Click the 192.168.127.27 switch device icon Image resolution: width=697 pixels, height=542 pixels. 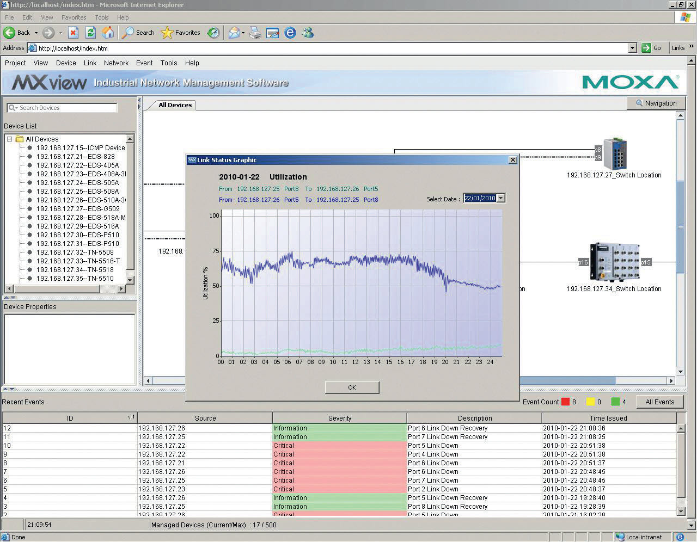(615, 154)
